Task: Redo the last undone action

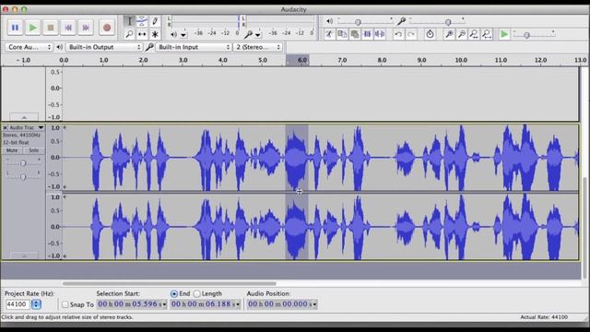Action: click(x=411, y=34)
